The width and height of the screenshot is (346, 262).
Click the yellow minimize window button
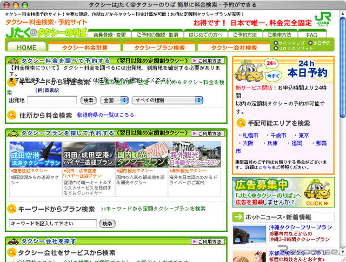pyautogui.click(x=16, y=5)
